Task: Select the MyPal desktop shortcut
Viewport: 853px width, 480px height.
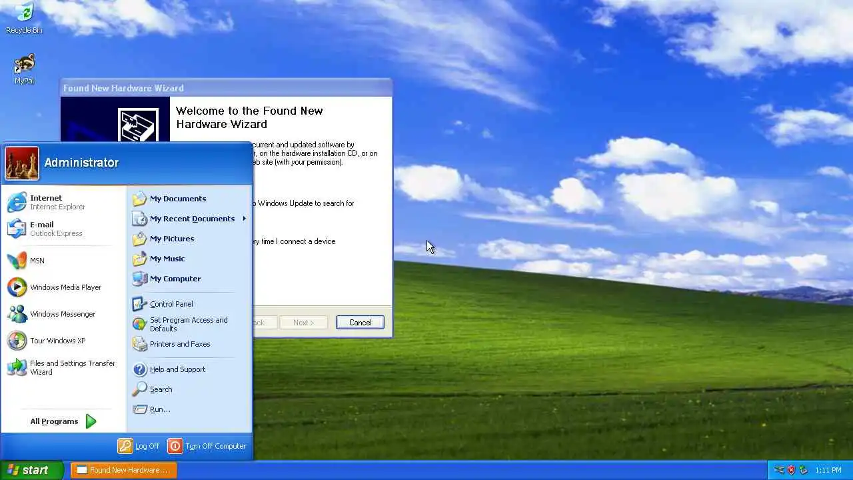Action: coord(24,69)
